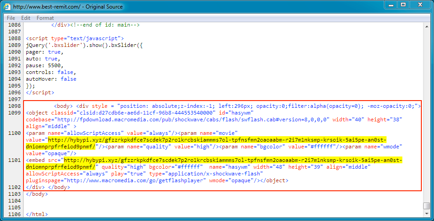This screenshot has width=434, height=221.
Task: Click the text "pause: 5500,"
Action: pyautogui.click(x=45, y=65)
